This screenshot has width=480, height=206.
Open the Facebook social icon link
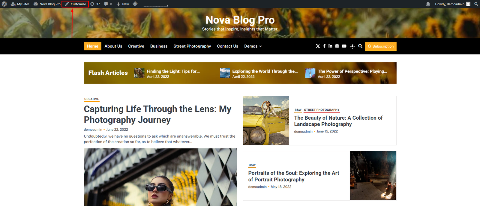324,46
